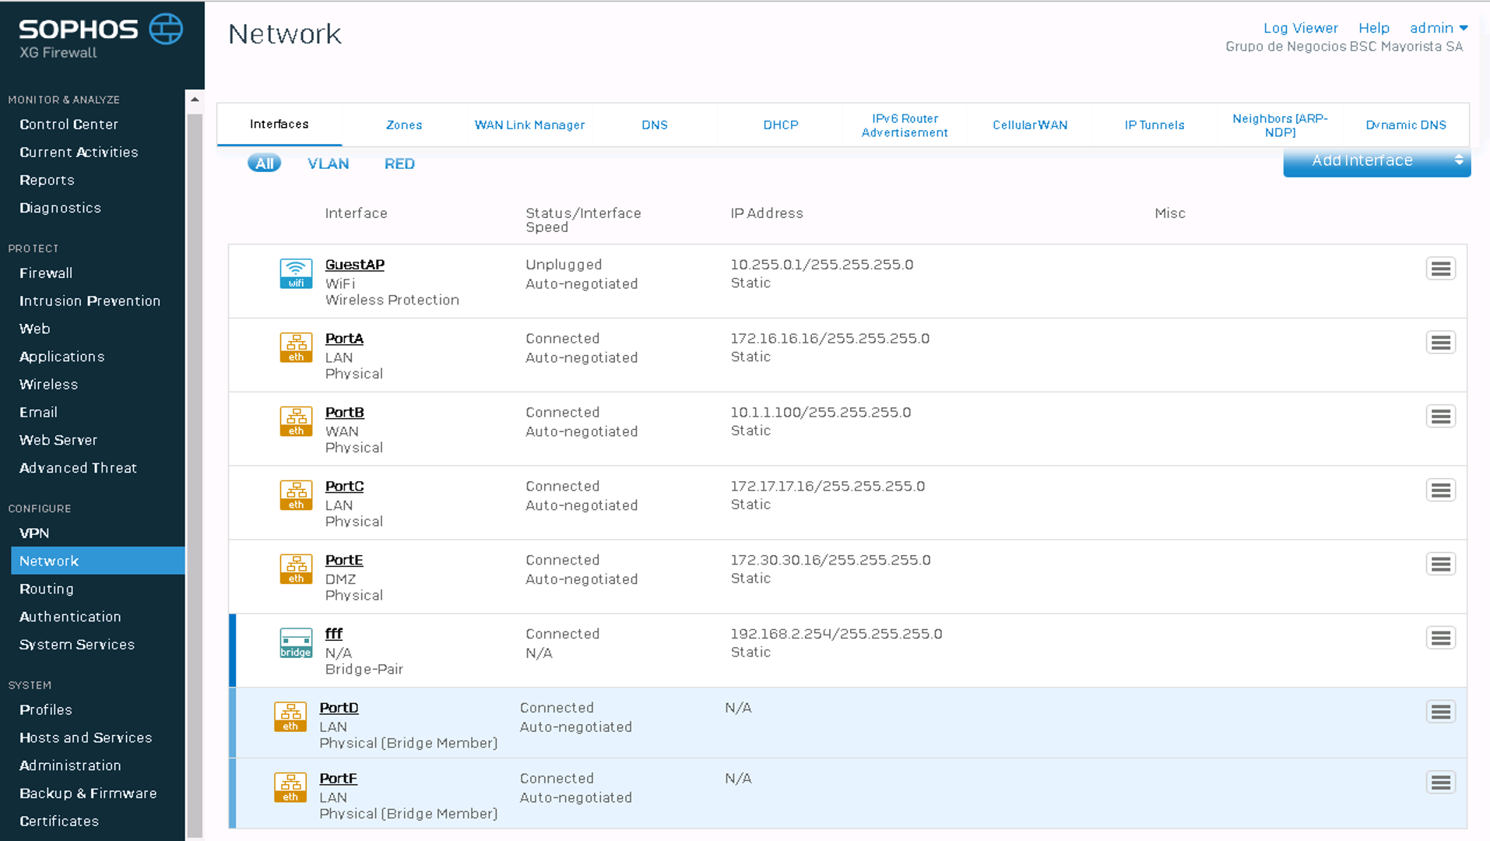
Task: Open the DHCP tab
Action: pos(781,125)
